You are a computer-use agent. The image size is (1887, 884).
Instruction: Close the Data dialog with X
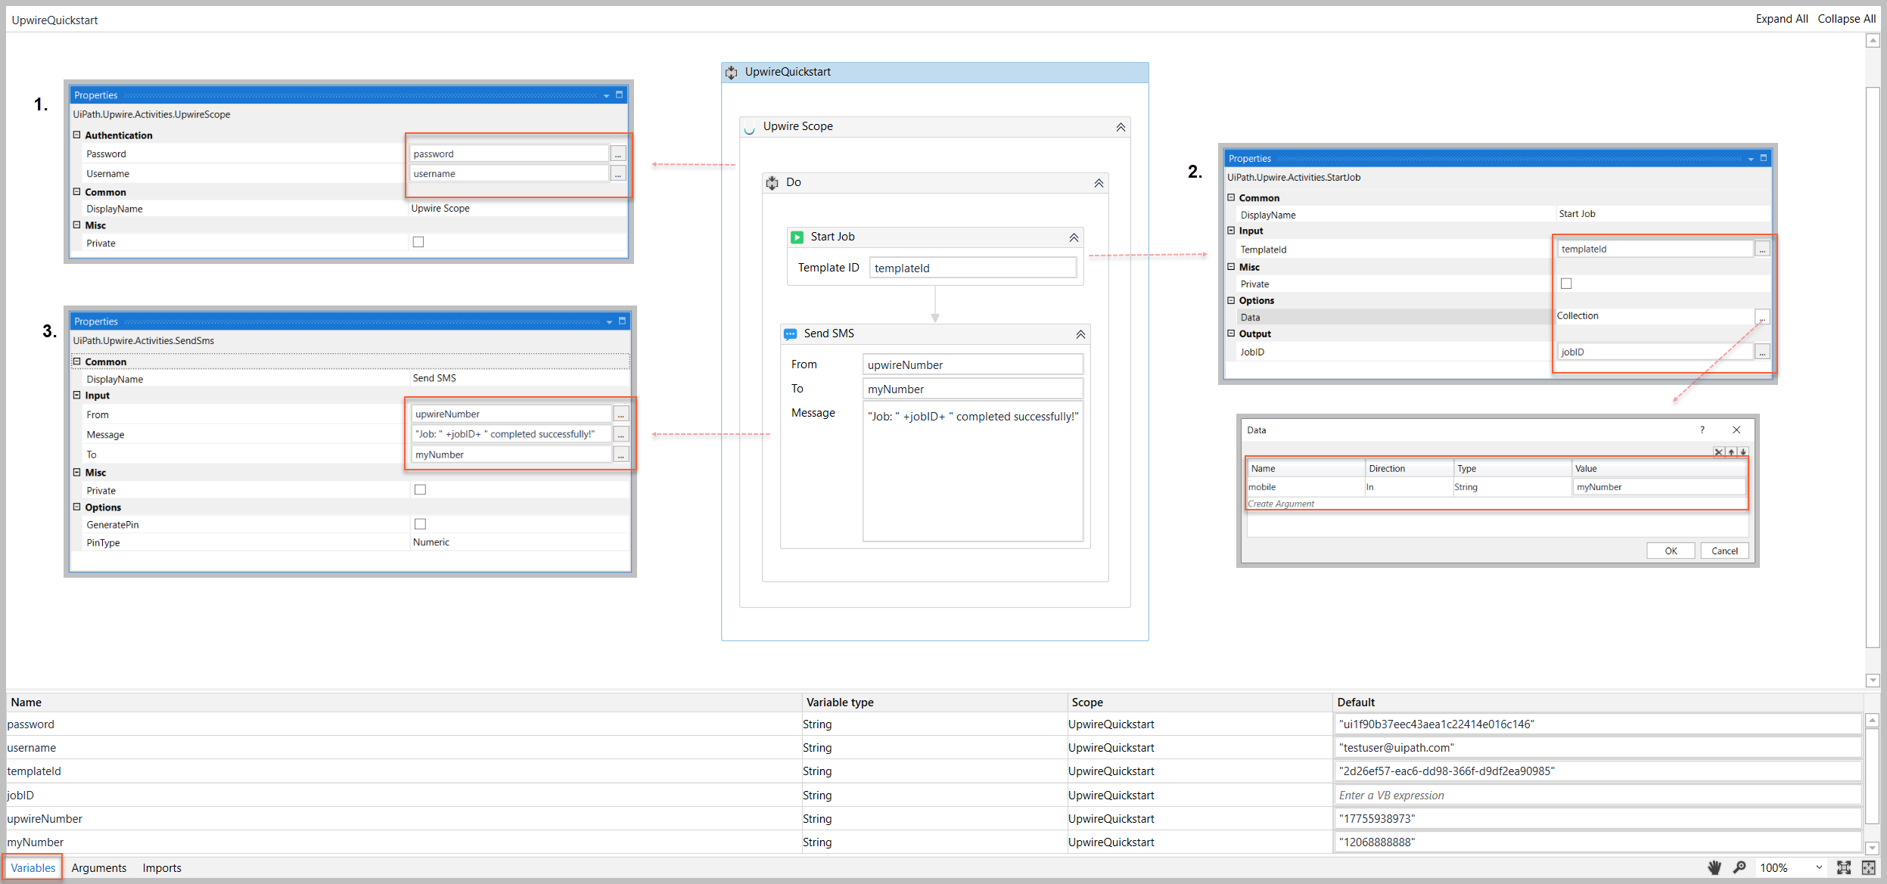pos(1736,430)
